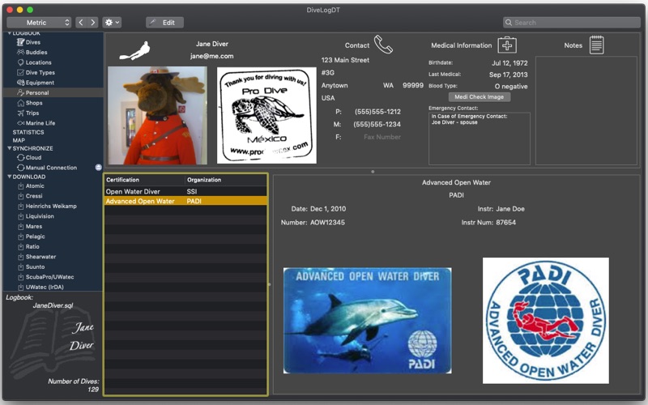
Task: Click the Manual Connection sync icon
Action: 20,168
